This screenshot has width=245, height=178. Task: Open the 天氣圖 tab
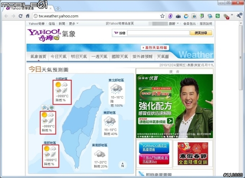163,56
